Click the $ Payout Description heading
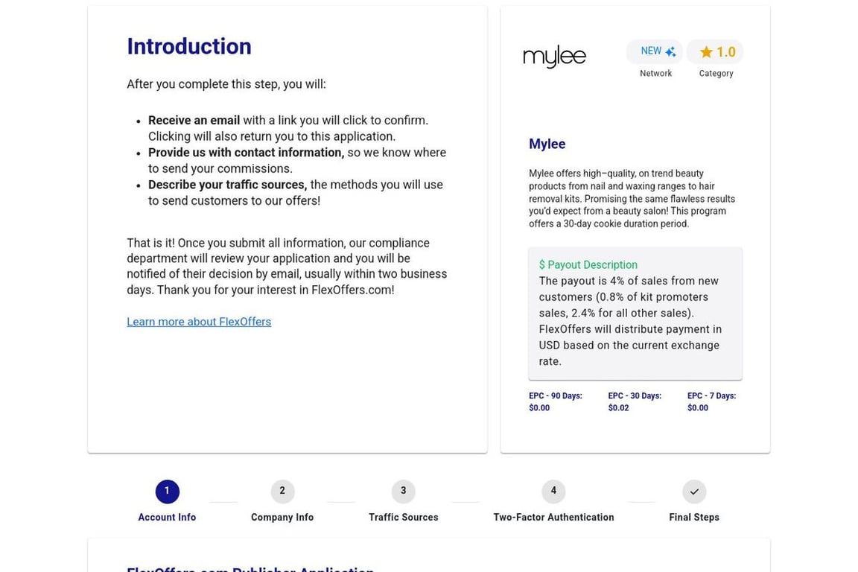Image resolution: width=858 pixels, height=572 pixels. tap(588, 265)
